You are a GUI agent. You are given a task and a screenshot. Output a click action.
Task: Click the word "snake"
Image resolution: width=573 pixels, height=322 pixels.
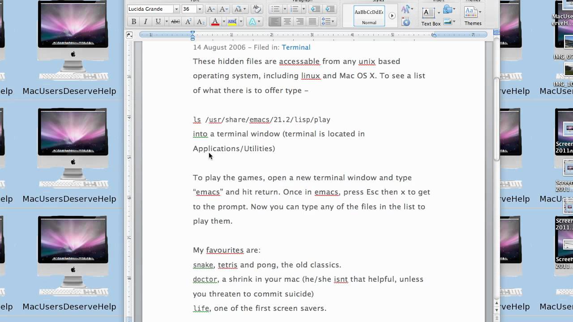[x=203, y=265]
